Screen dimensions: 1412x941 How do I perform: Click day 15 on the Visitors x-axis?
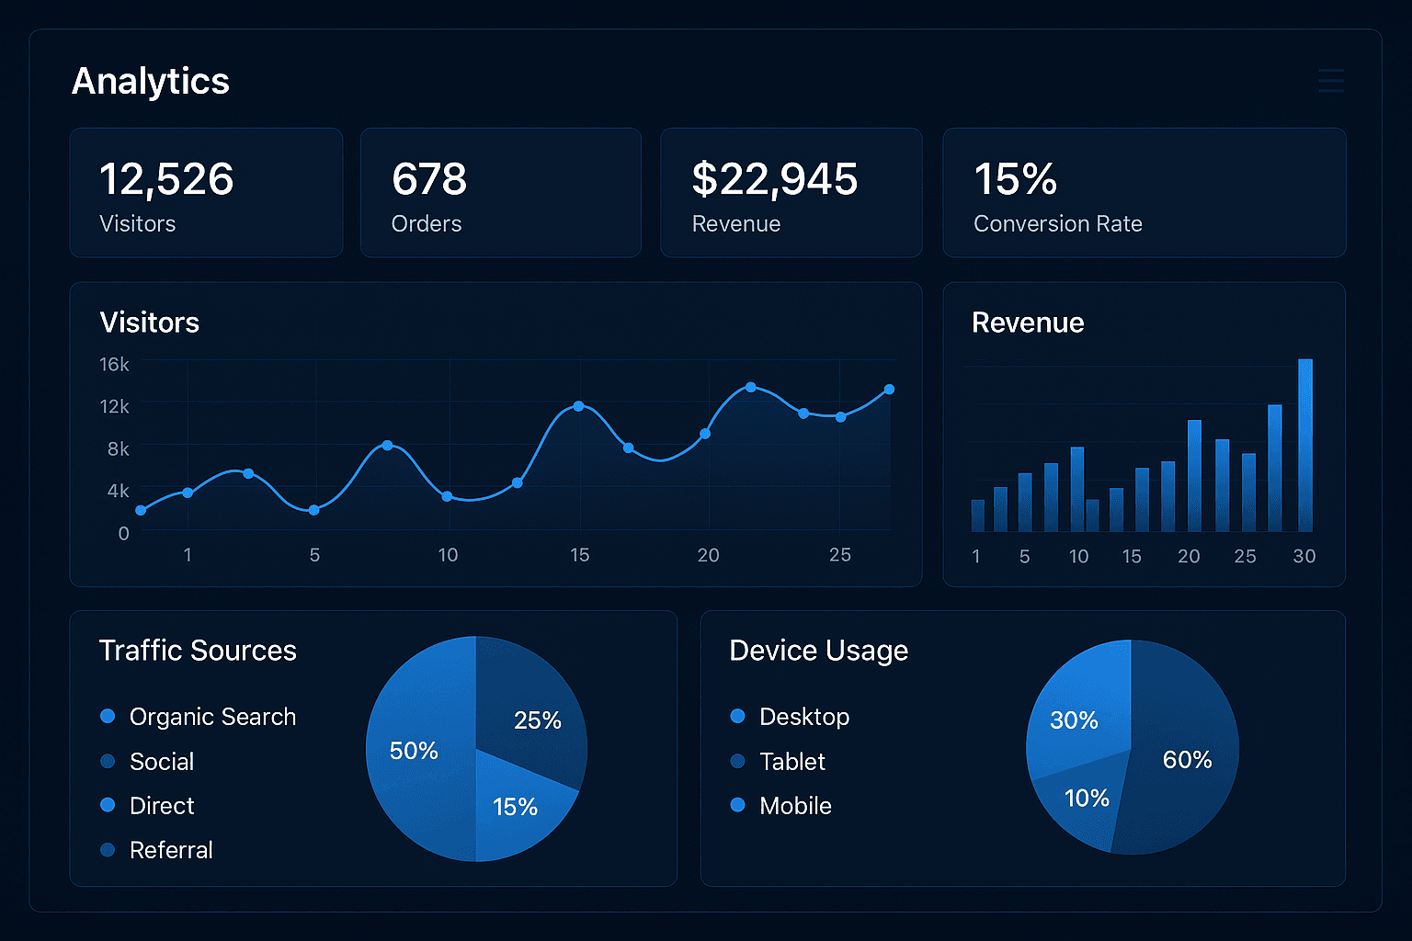click(x=579, y=555)
